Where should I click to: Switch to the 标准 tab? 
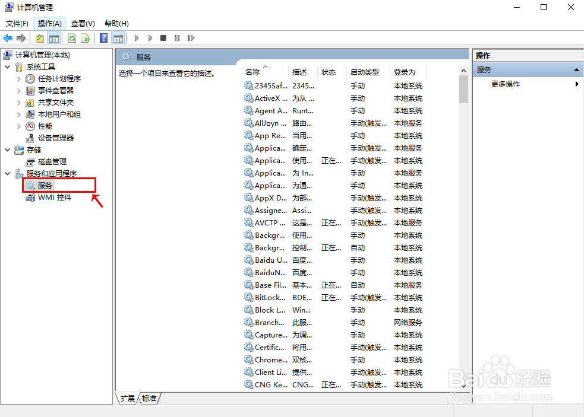(149, 399)
